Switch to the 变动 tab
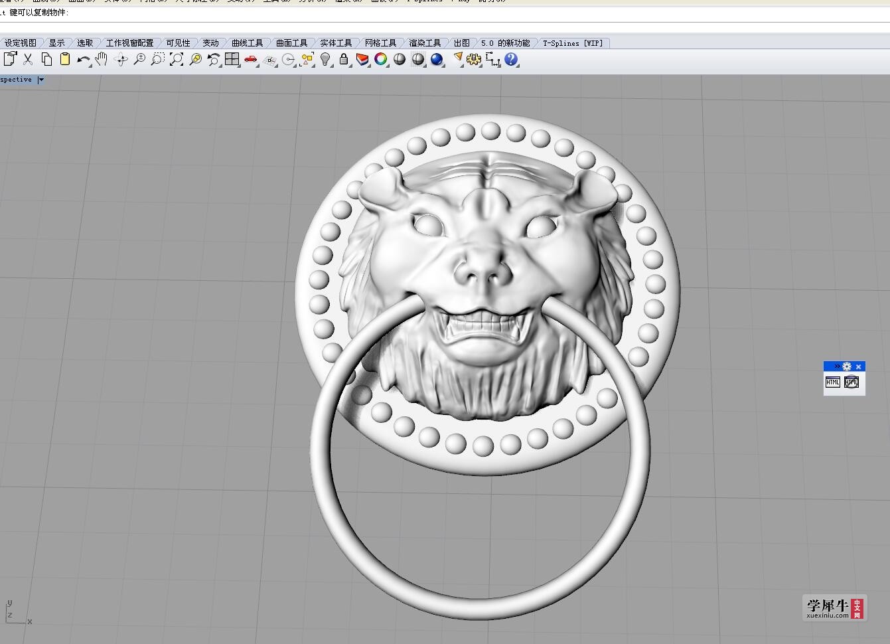The width and height of the screenshot is (890, 644). coord(210,43)
